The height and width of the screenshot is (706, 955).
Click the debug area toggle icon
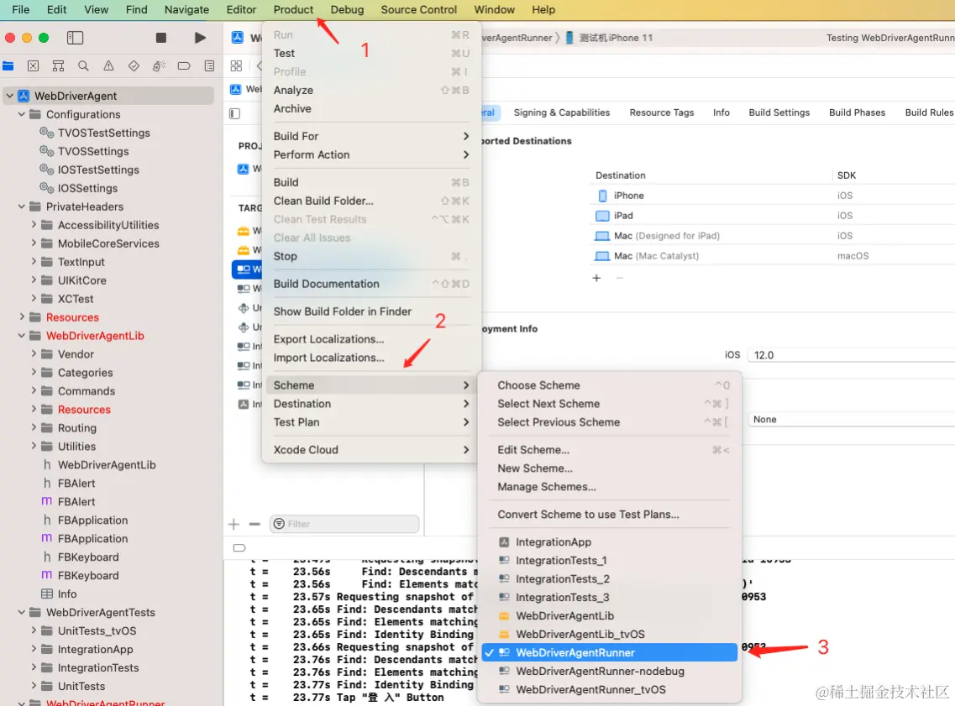click(239, 547)
